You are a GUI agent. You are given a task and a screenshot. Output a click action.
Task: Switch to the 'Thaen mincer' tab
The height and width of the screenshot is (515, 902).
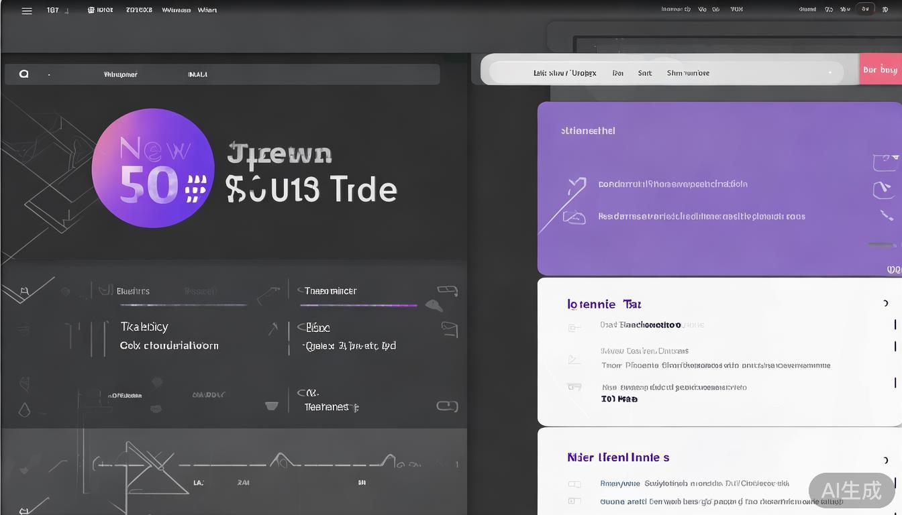[330, 291]
